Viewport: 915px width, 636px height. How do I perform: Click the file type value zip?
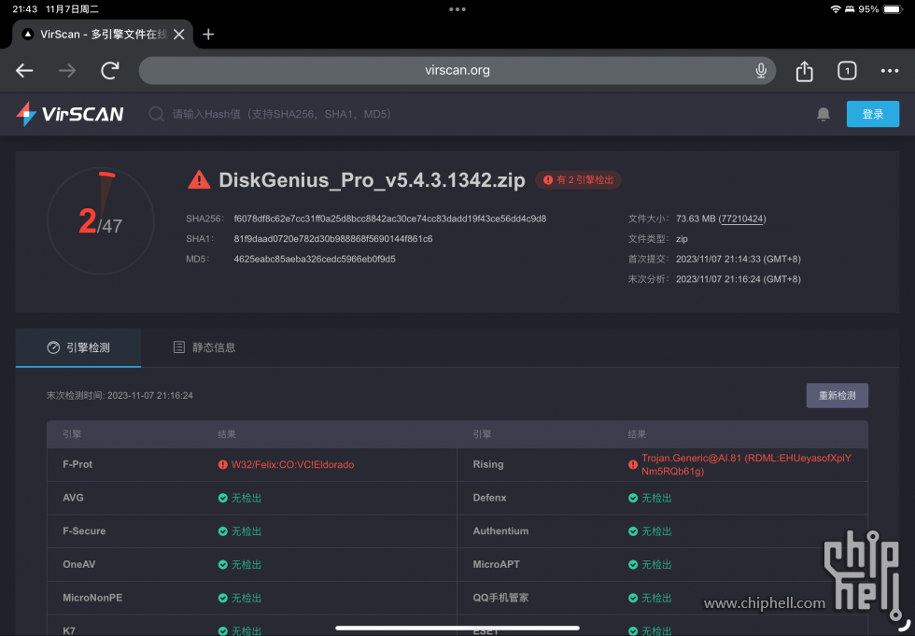click(682, 239)
